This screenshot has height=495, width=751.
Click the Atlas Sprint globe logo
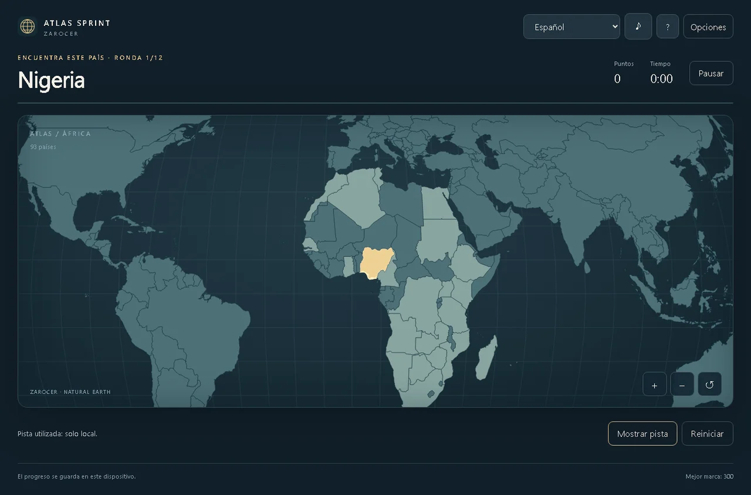(28, 26)
